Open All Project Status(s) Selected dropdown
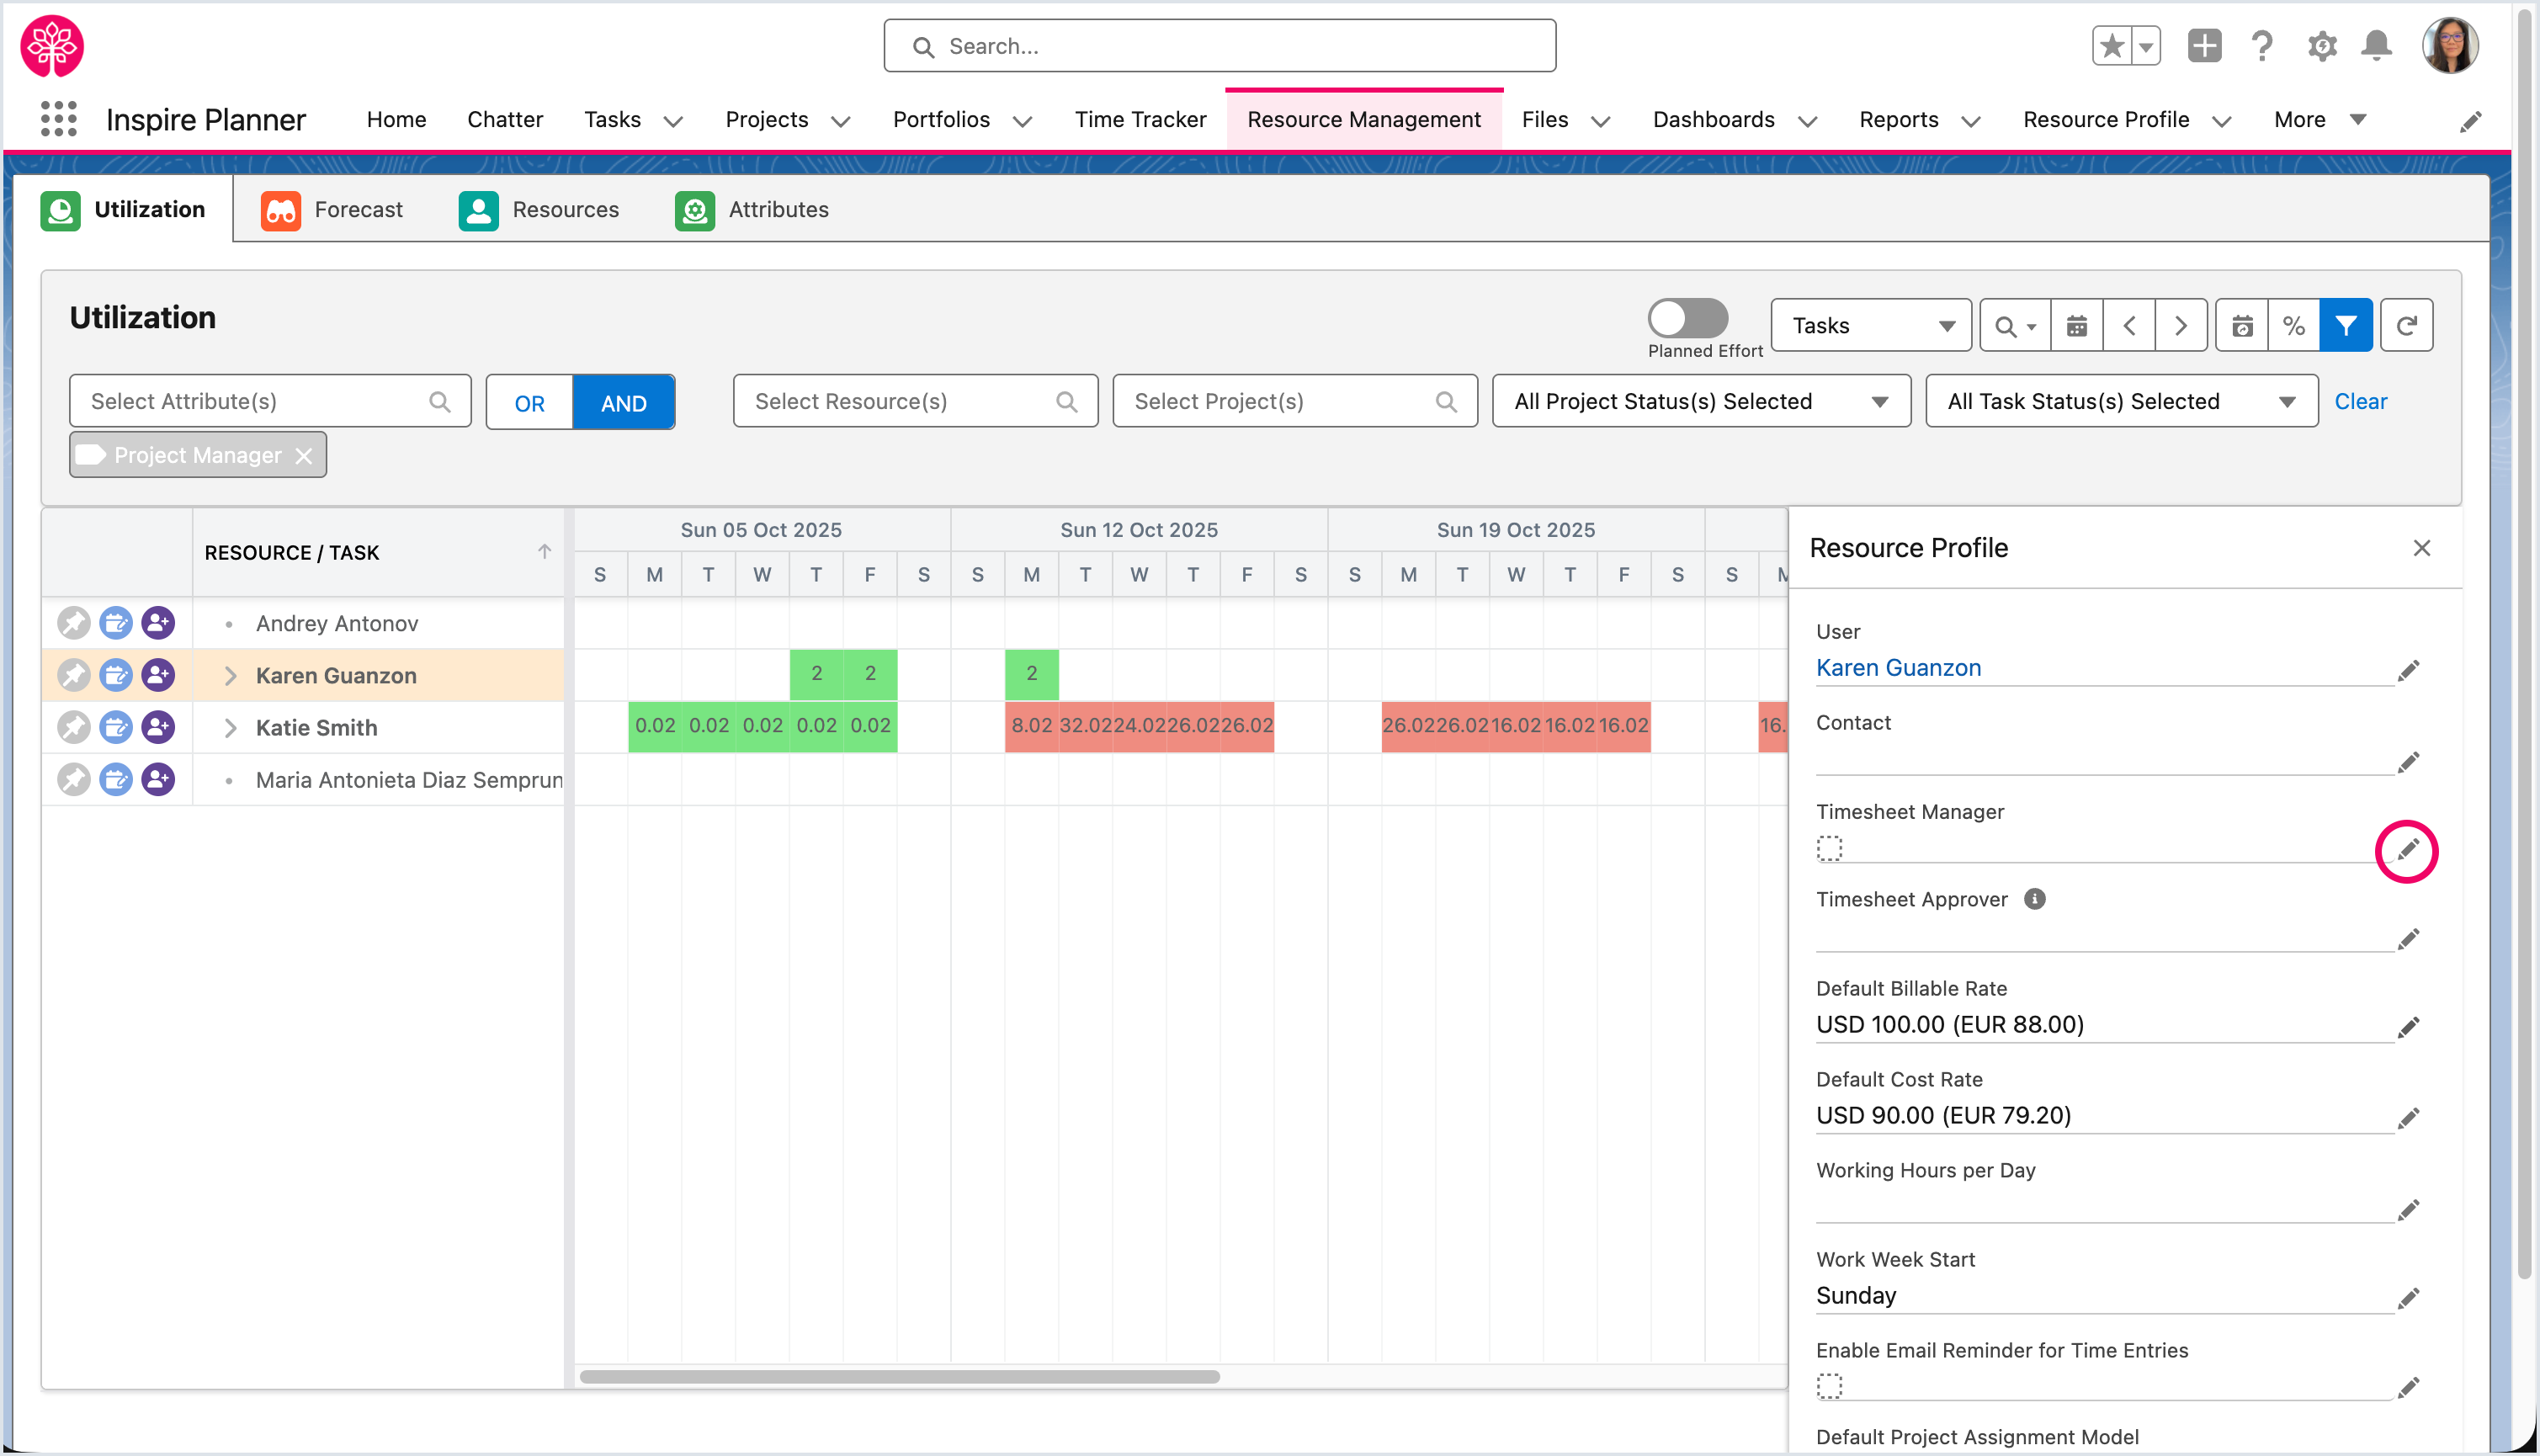 (x=1700, y=401)
